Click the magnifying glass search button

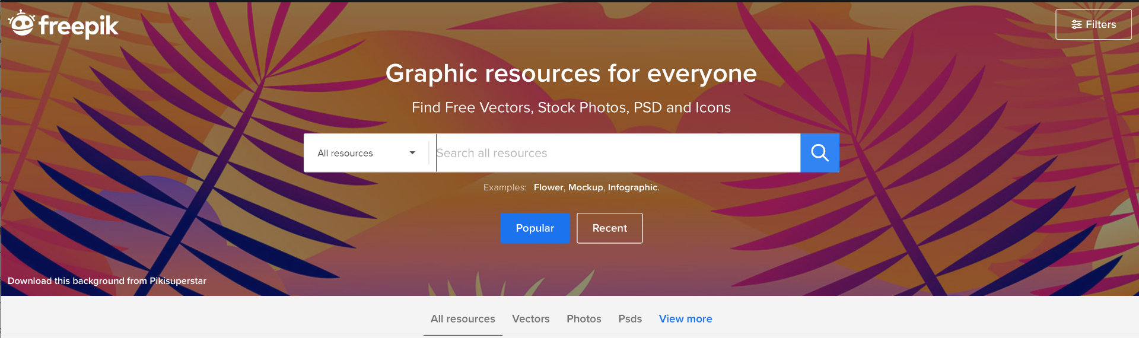(819, 153)
